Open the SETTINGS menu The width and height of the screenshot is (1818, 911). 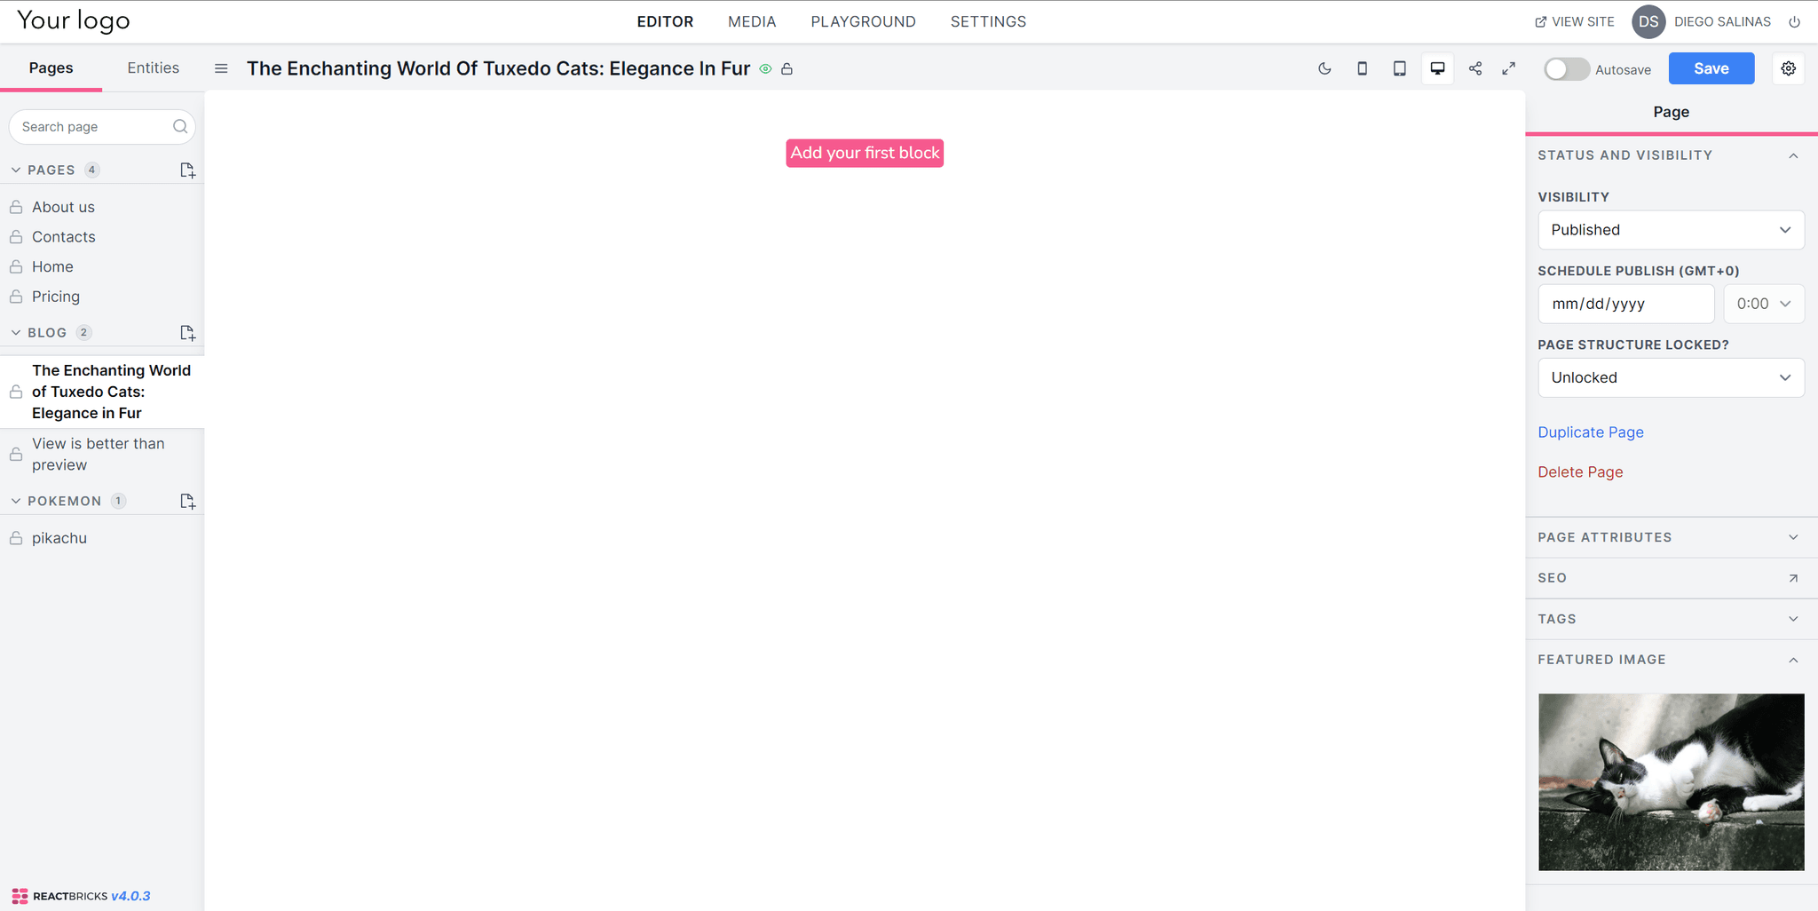[x=988, y=21]
